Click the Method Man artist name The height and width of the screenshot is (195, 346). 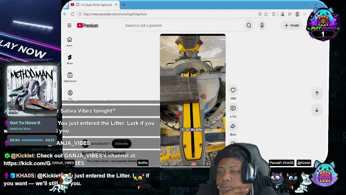20,129
